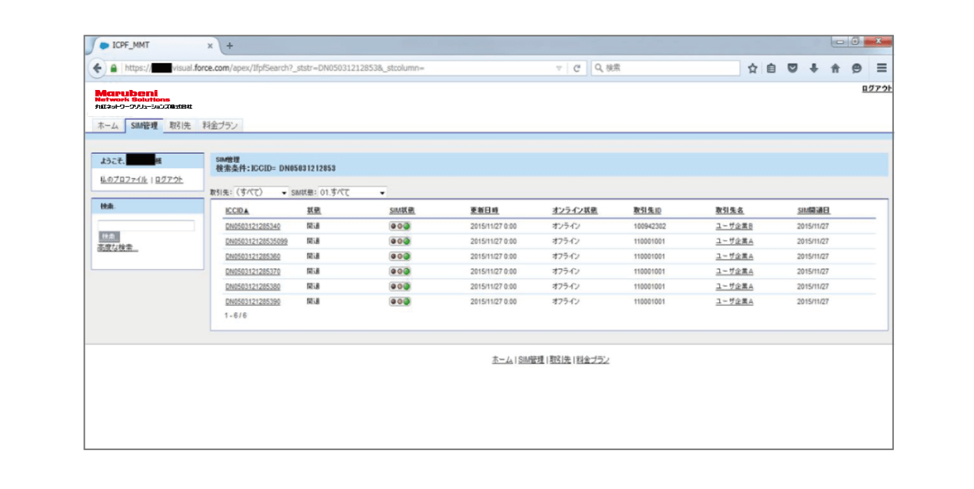Click the chat bubble icon in toolbar
Viewport: 974px width, 489px height.
(x=856, y=68)
